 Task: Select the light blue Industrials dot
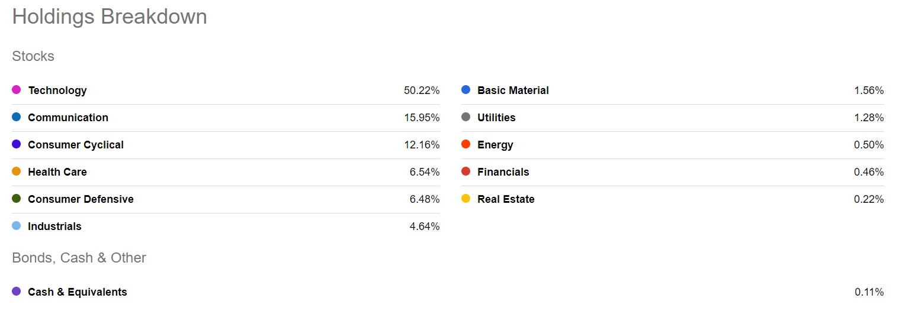[x=17, y=226]
